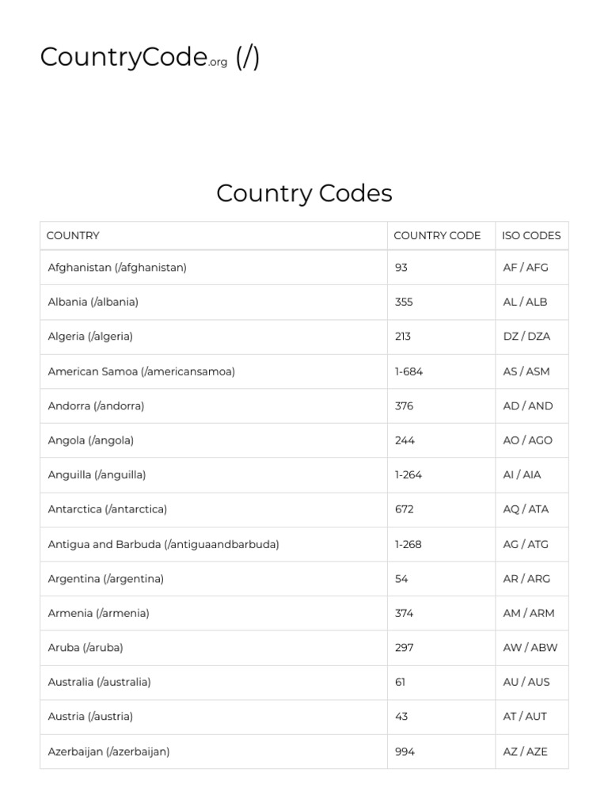Open the Albania country link
Screen dimensions: 608x811
tap(93, 302)
